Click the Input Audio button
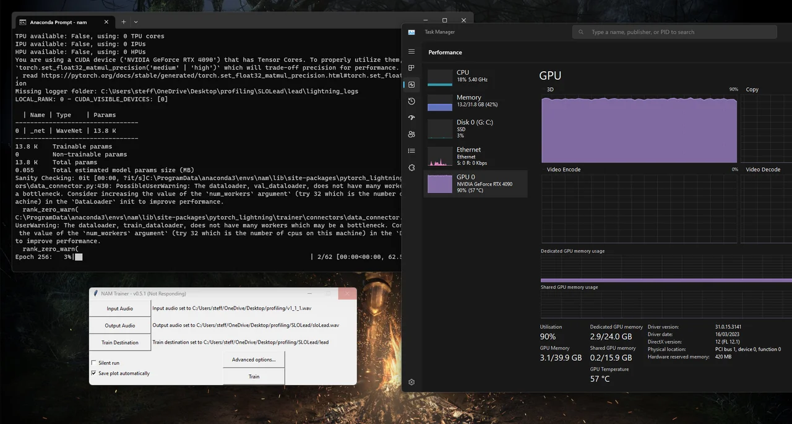The height and width of the screenshot is (424, 792). [120, 308]
